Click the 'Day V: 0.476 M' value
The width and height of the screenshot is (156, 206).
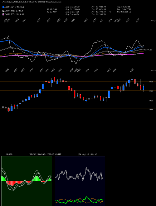(x=124, y=12)
